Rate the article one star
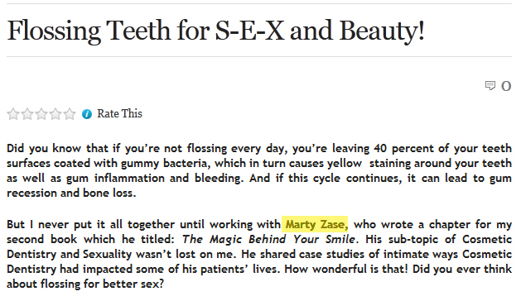521x301 pixels. coord(13,114)
